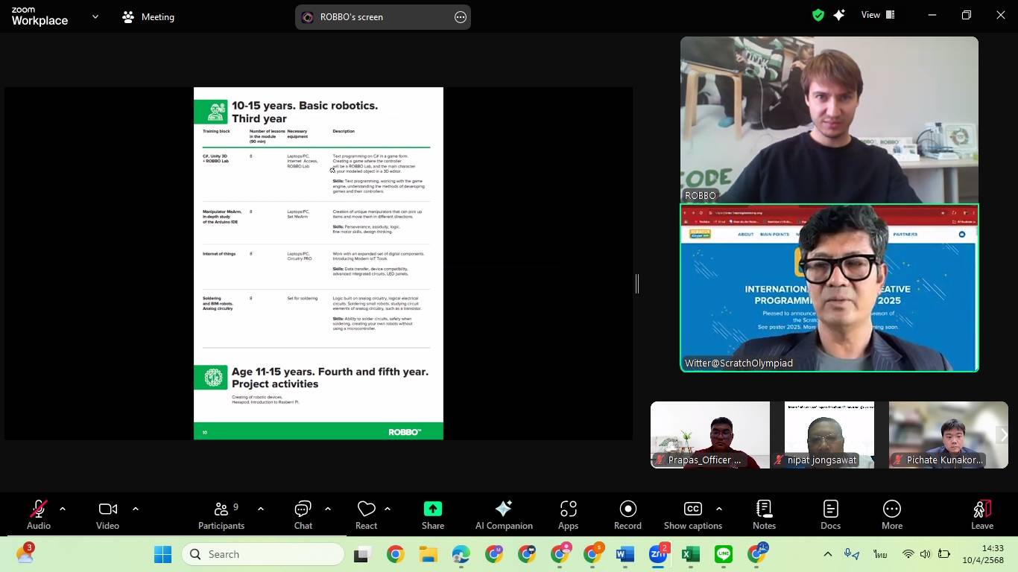The image size is (1018, 572).
Task: Open the Participants panel
Action: (221, 515)
